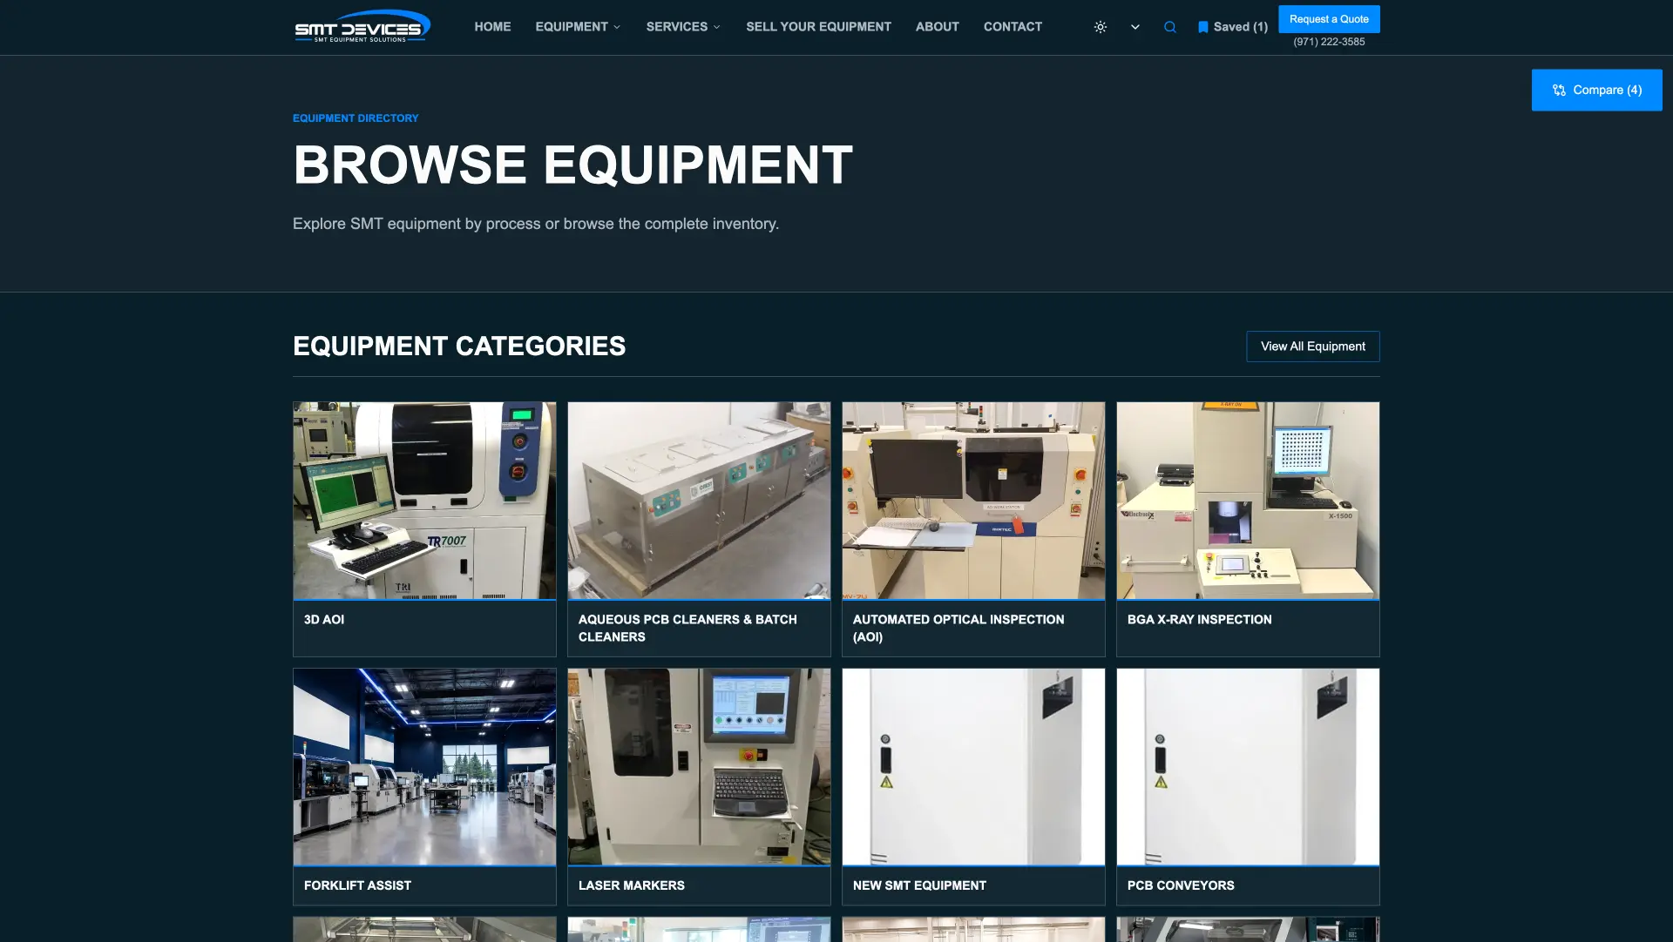Go to the Home page
Viewport: 1673px width, 942px height.
[492, 27]
